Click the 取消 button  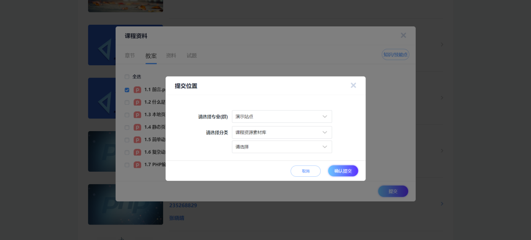coord(306,171)
